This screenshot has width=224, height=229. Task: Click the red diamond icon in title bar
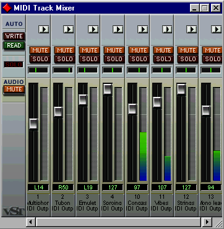pos(7,8)
